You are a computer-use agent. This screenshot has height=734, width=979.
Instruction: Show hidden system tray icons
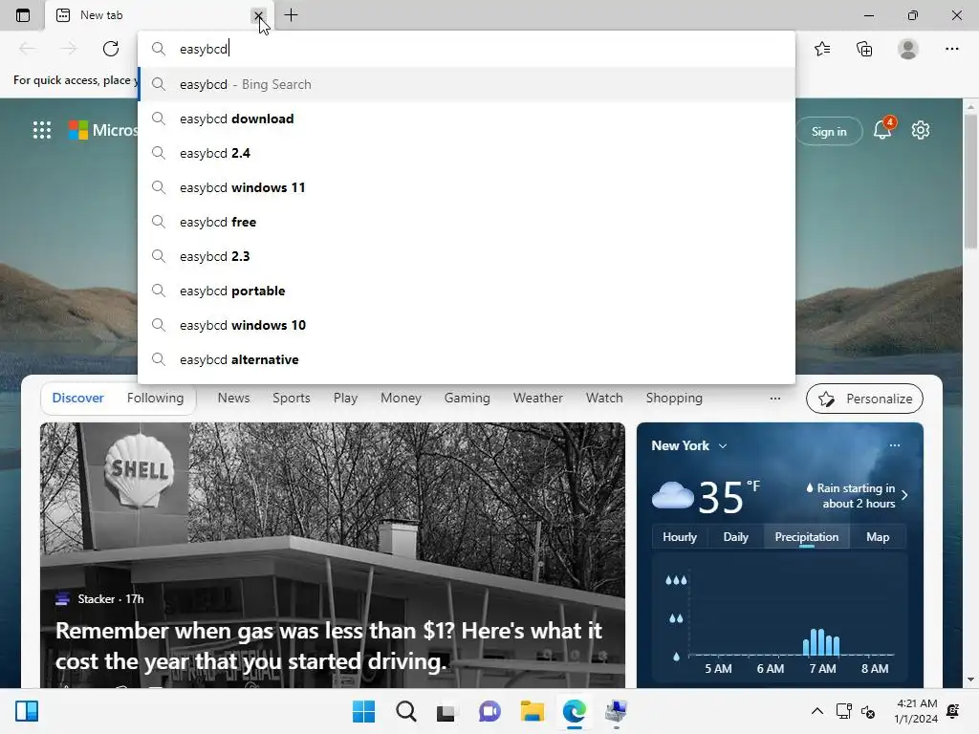[x=816, y=711]
